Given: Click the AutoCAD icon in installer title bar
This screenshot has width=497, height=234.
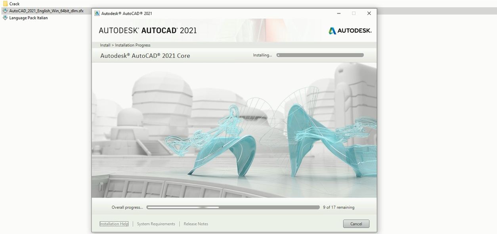Looking at the screenshot, I should (97, 13).
